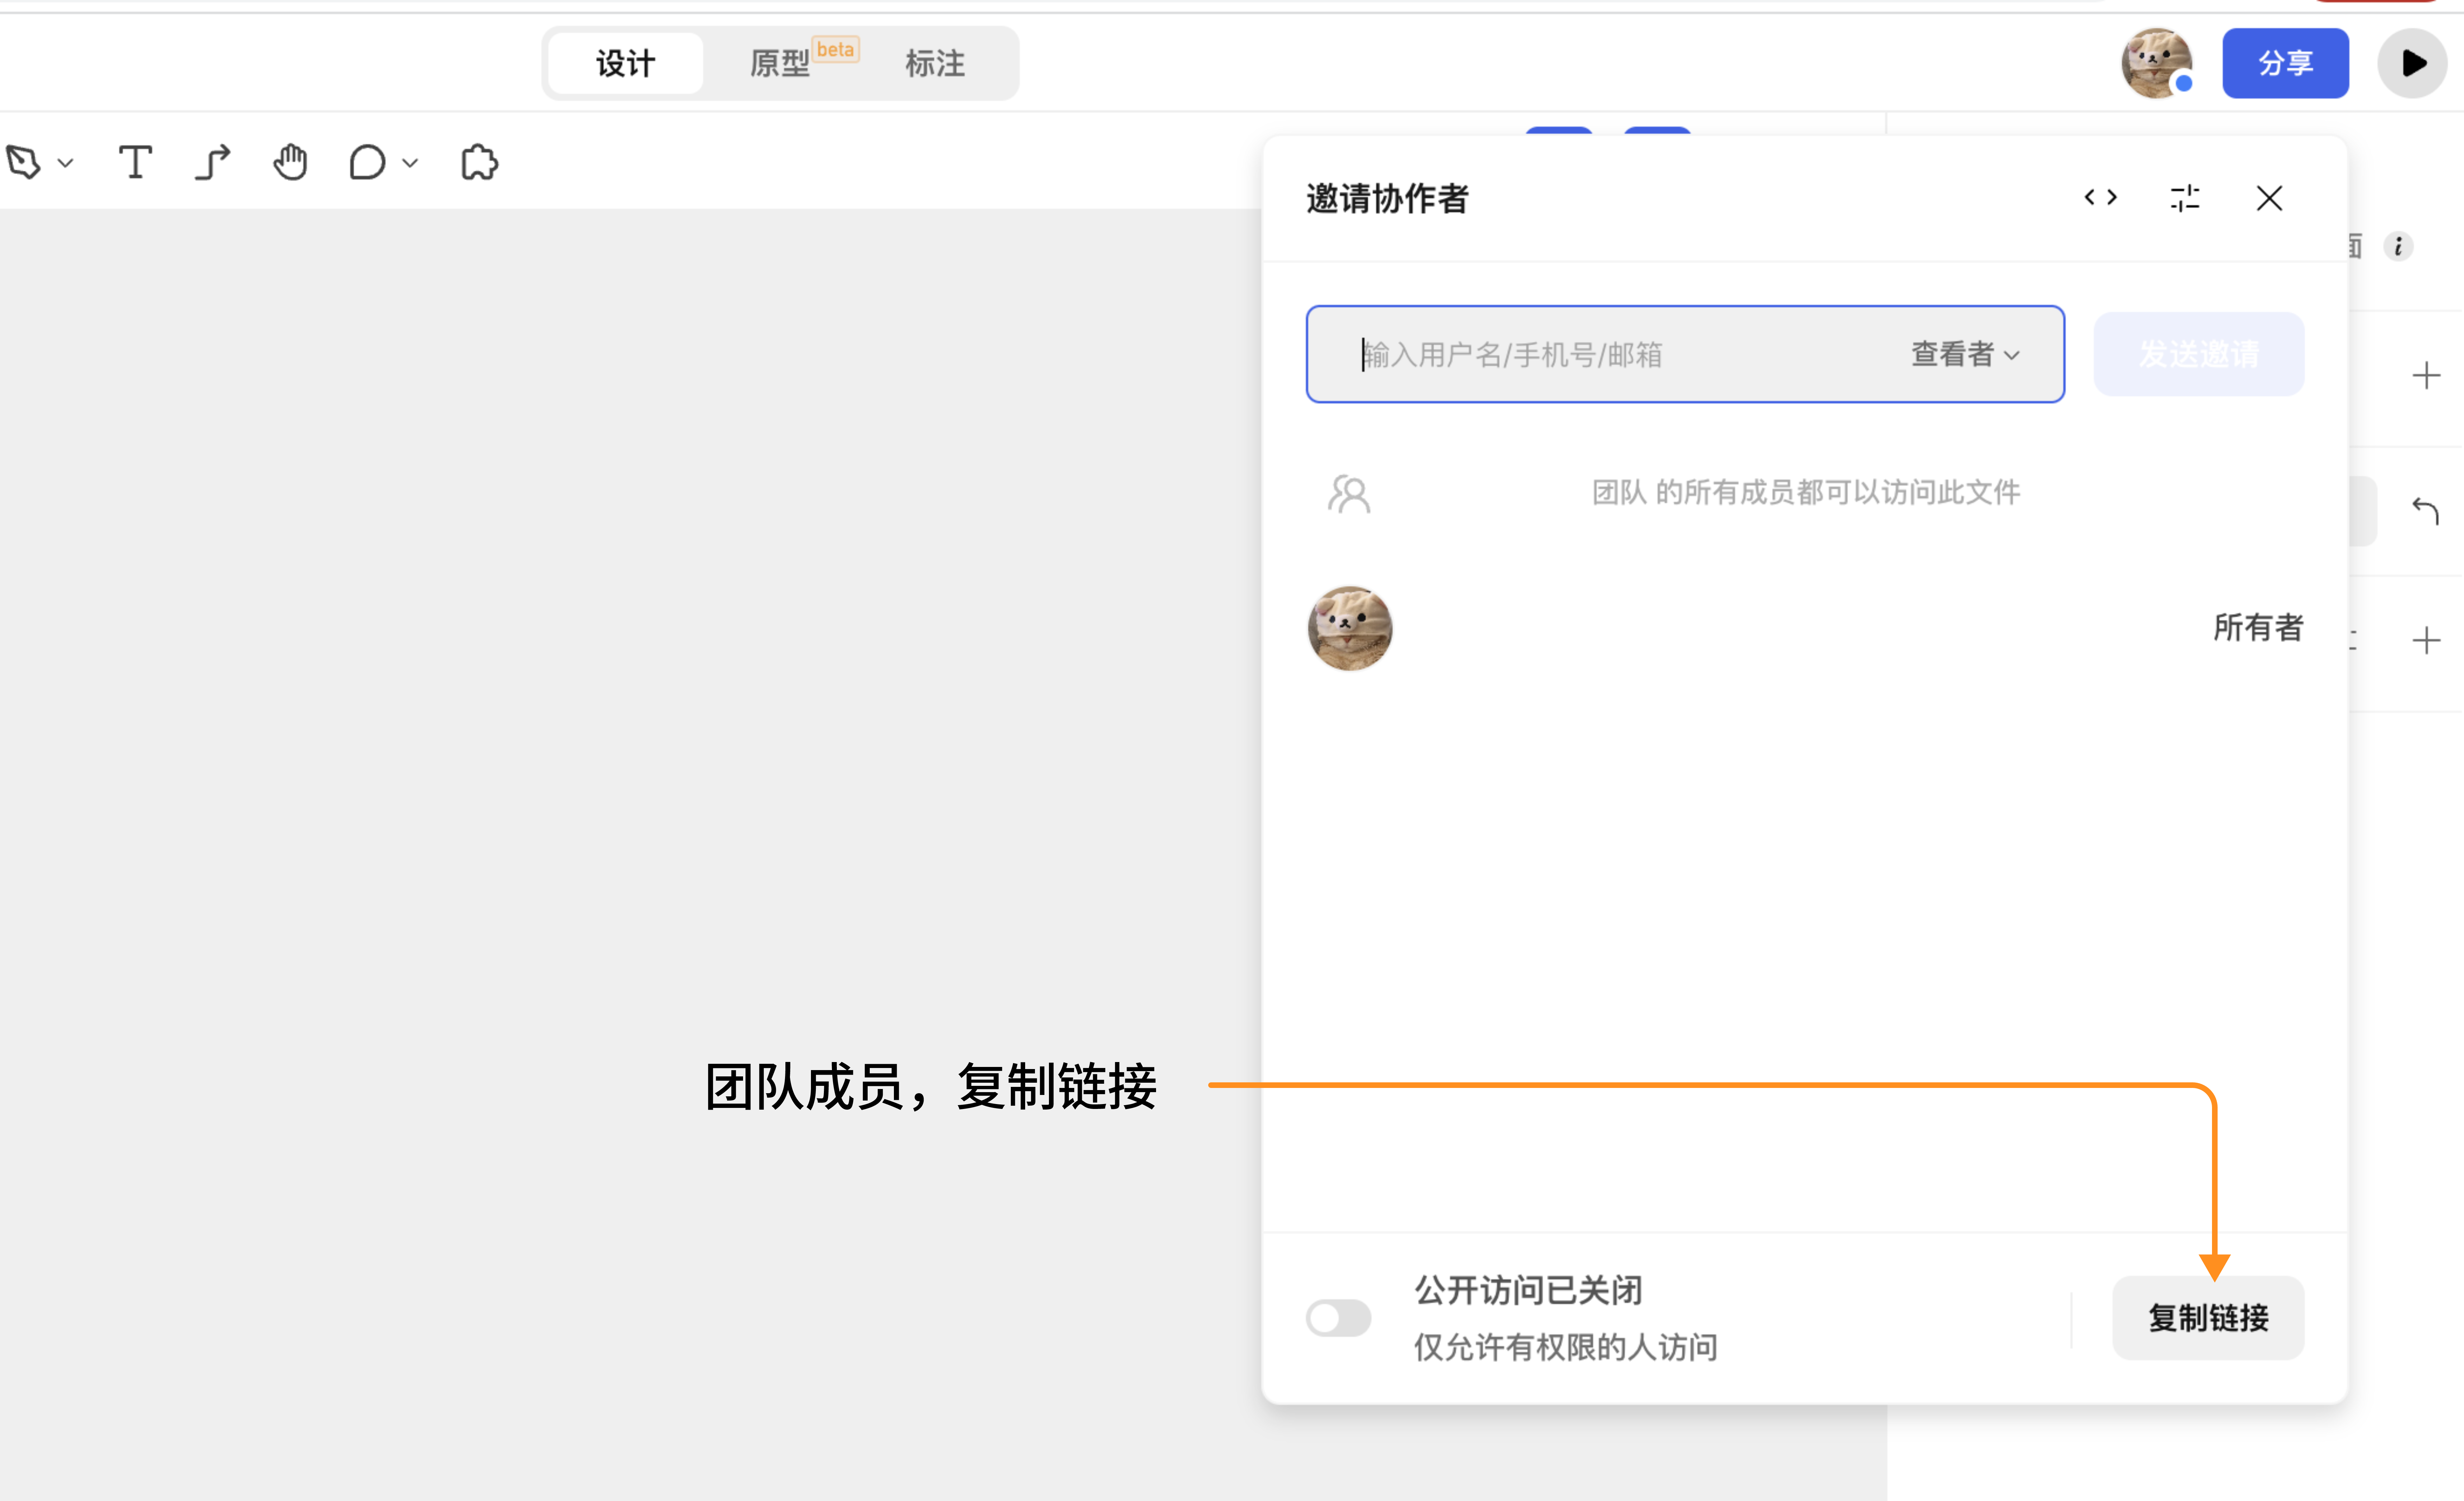This screenshot has width=2464, height=1501.
Task: Click the 邀请协作者 dialog title
Action: (x=1387, y=198)
